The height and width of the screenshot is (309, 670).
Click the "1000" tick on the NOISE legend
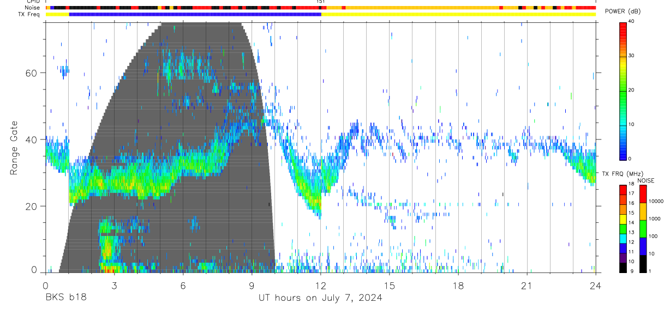[655, 219]
